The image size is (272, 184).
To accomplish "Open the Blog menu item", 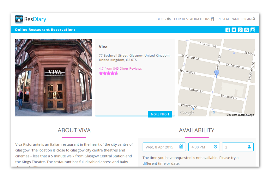I will (163, 19).
